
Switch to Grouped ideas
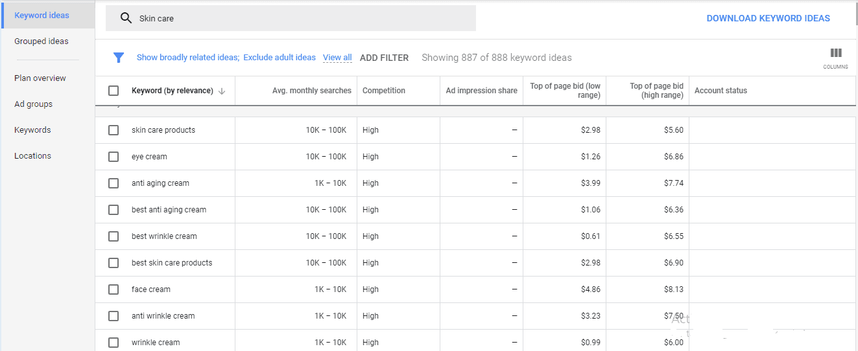[x=42, y=41]
